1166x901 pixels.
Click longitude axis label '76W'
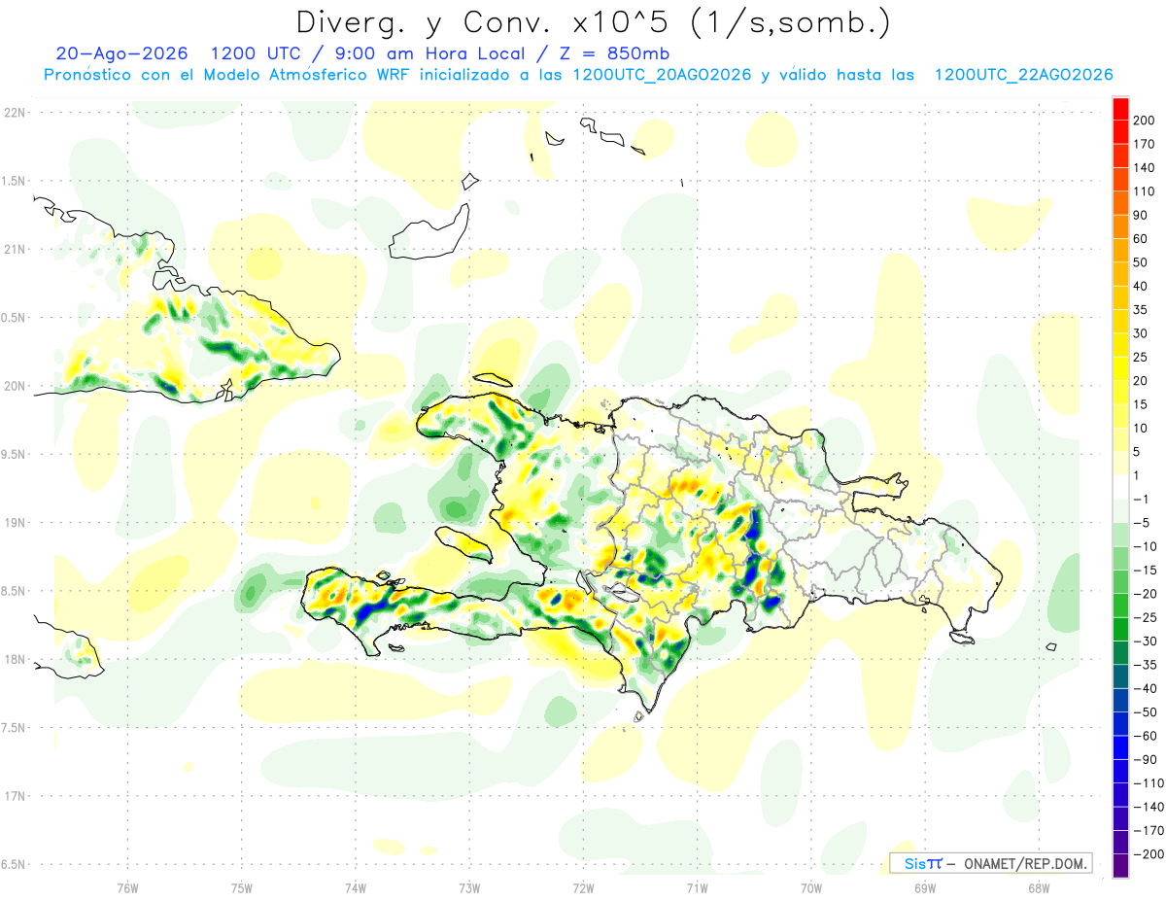coord(127,886)
